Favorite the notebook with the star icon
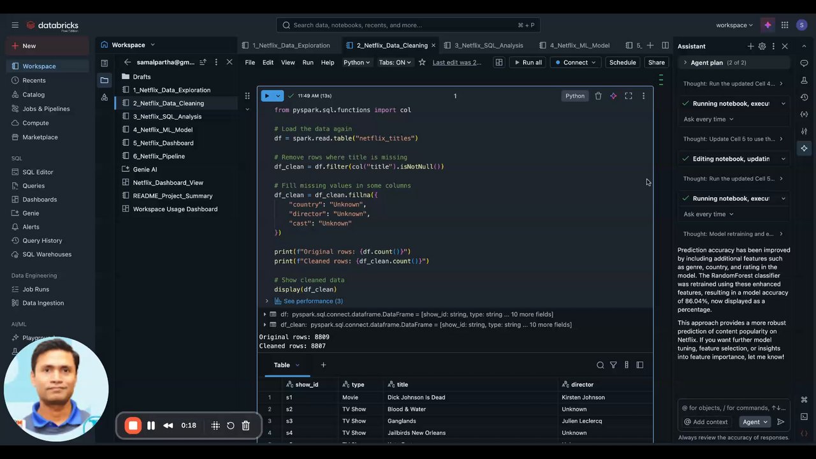The height and width of the screenshot is (459, 816). coord(422,62)
